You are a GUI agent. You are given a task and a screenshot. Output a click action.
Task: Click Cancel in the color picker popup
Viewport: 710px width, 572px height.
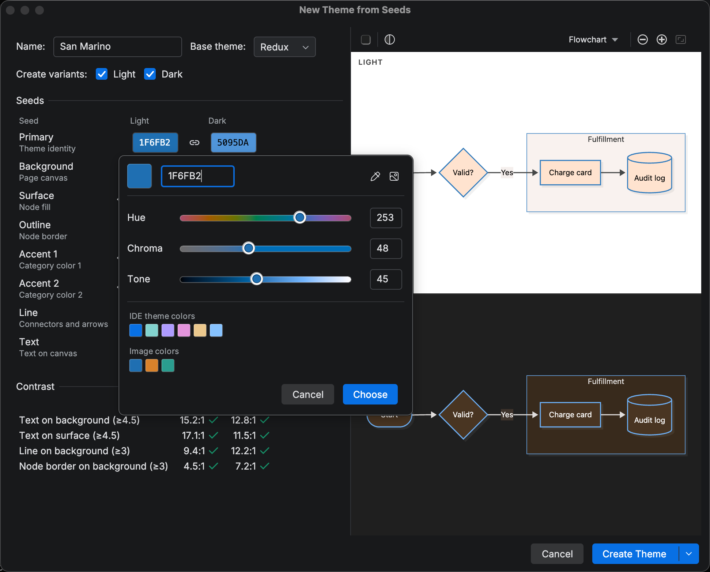pos(308,394)
